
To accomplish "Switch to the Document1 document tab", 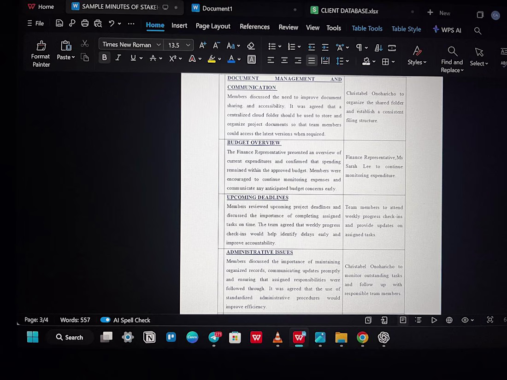I will point(217,9).
